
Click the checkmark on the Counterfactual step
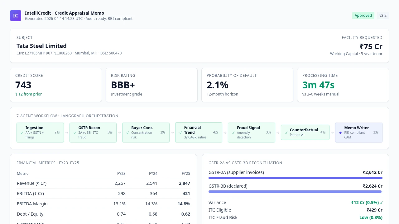click(286, 133)
